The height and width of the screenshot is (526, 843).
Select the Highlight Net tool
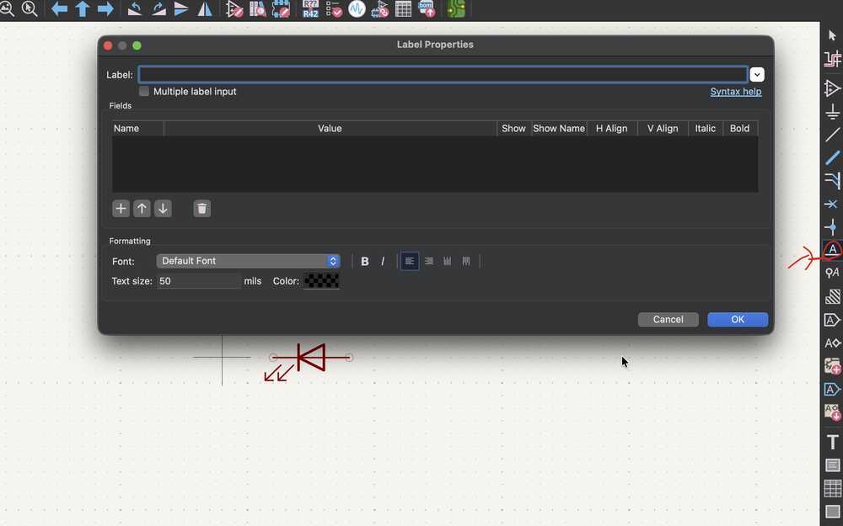pos(831,59)
